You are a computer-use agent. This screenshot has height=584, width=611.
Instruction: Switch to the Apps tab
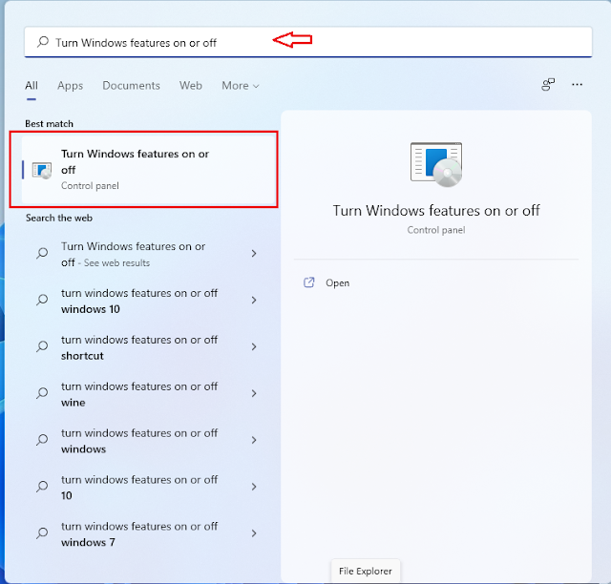(x=70, y=86)
